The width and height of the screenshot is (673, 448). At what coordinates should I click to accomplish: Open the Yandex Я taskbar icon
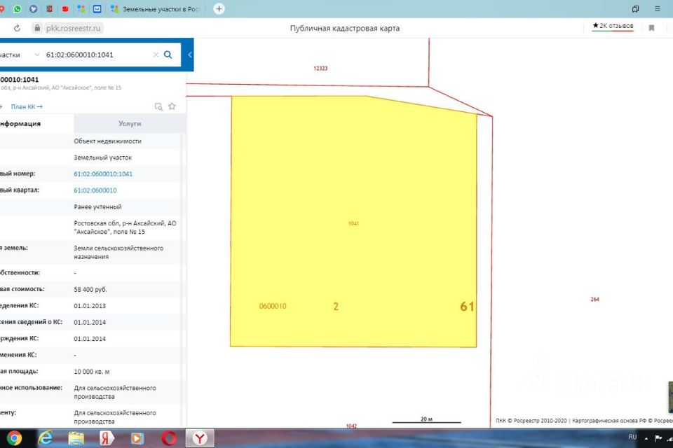(106, 438)
